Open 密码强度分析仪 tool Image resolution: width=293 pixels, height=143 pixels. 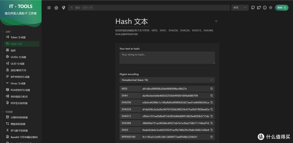(22, 97)
